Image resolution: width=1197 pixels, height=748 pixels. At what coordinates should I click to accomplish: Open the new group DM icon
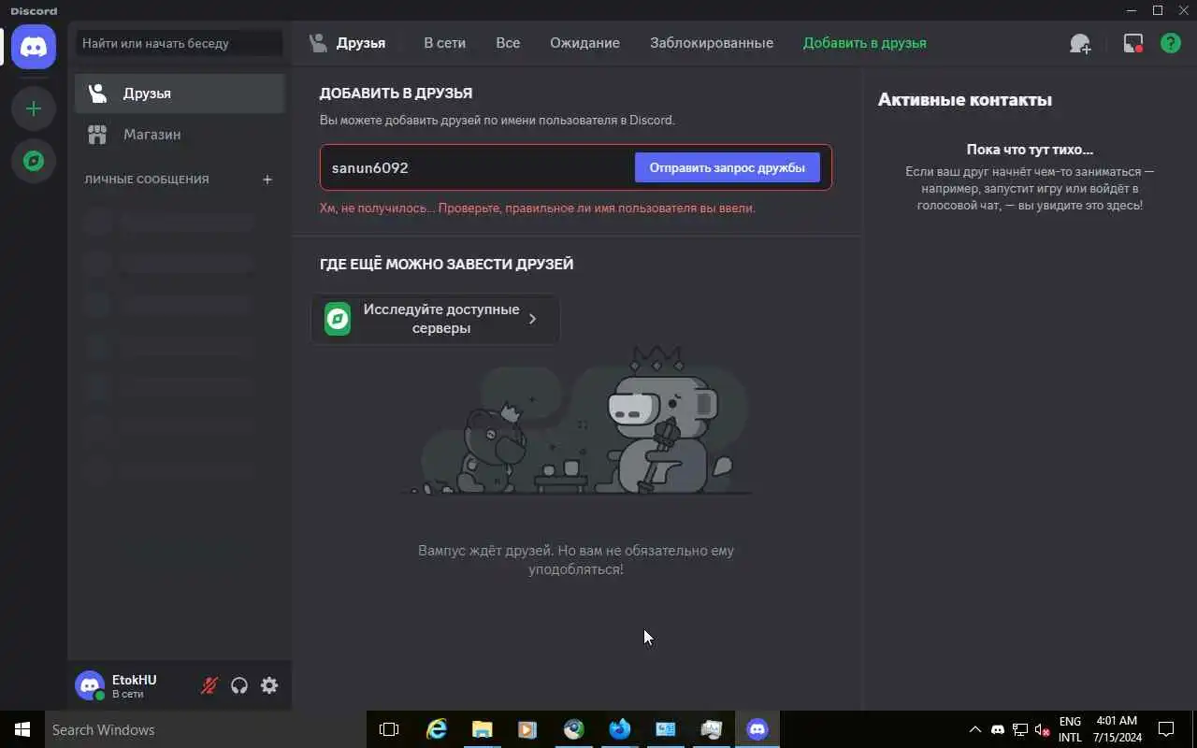tap(1080, 43)
